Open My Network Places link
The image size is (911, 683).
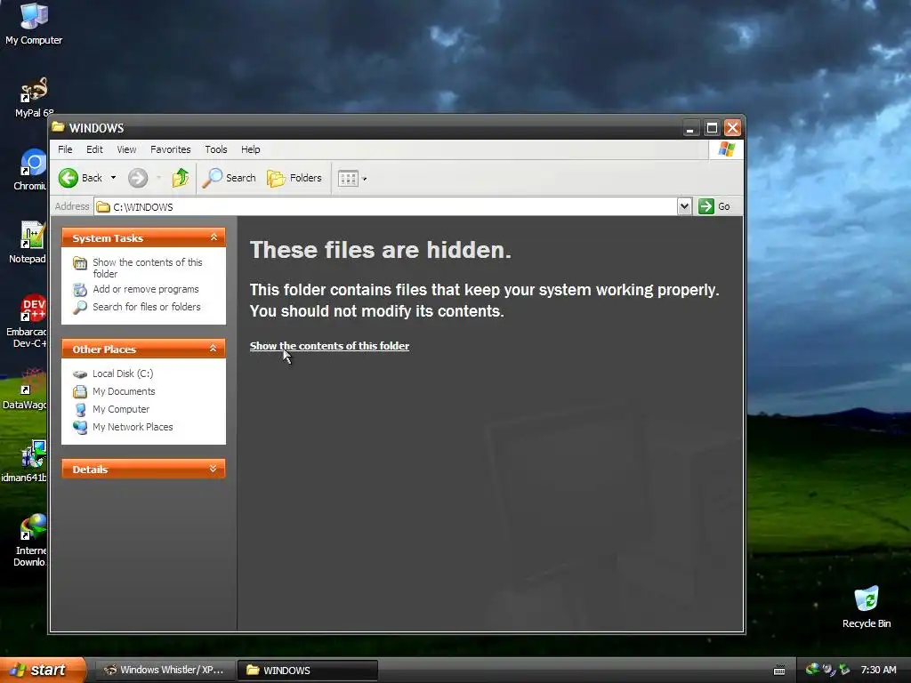(133, 427)
